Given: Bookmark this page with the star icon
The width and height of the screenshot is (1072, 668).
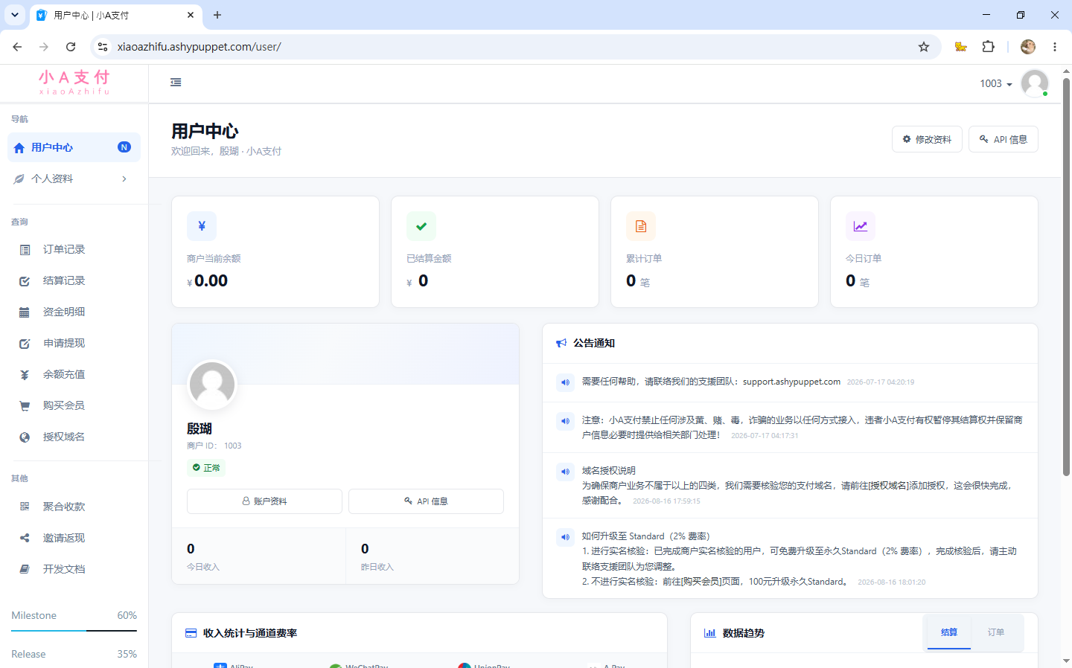Looking at the screenshot, I should 924,47.
